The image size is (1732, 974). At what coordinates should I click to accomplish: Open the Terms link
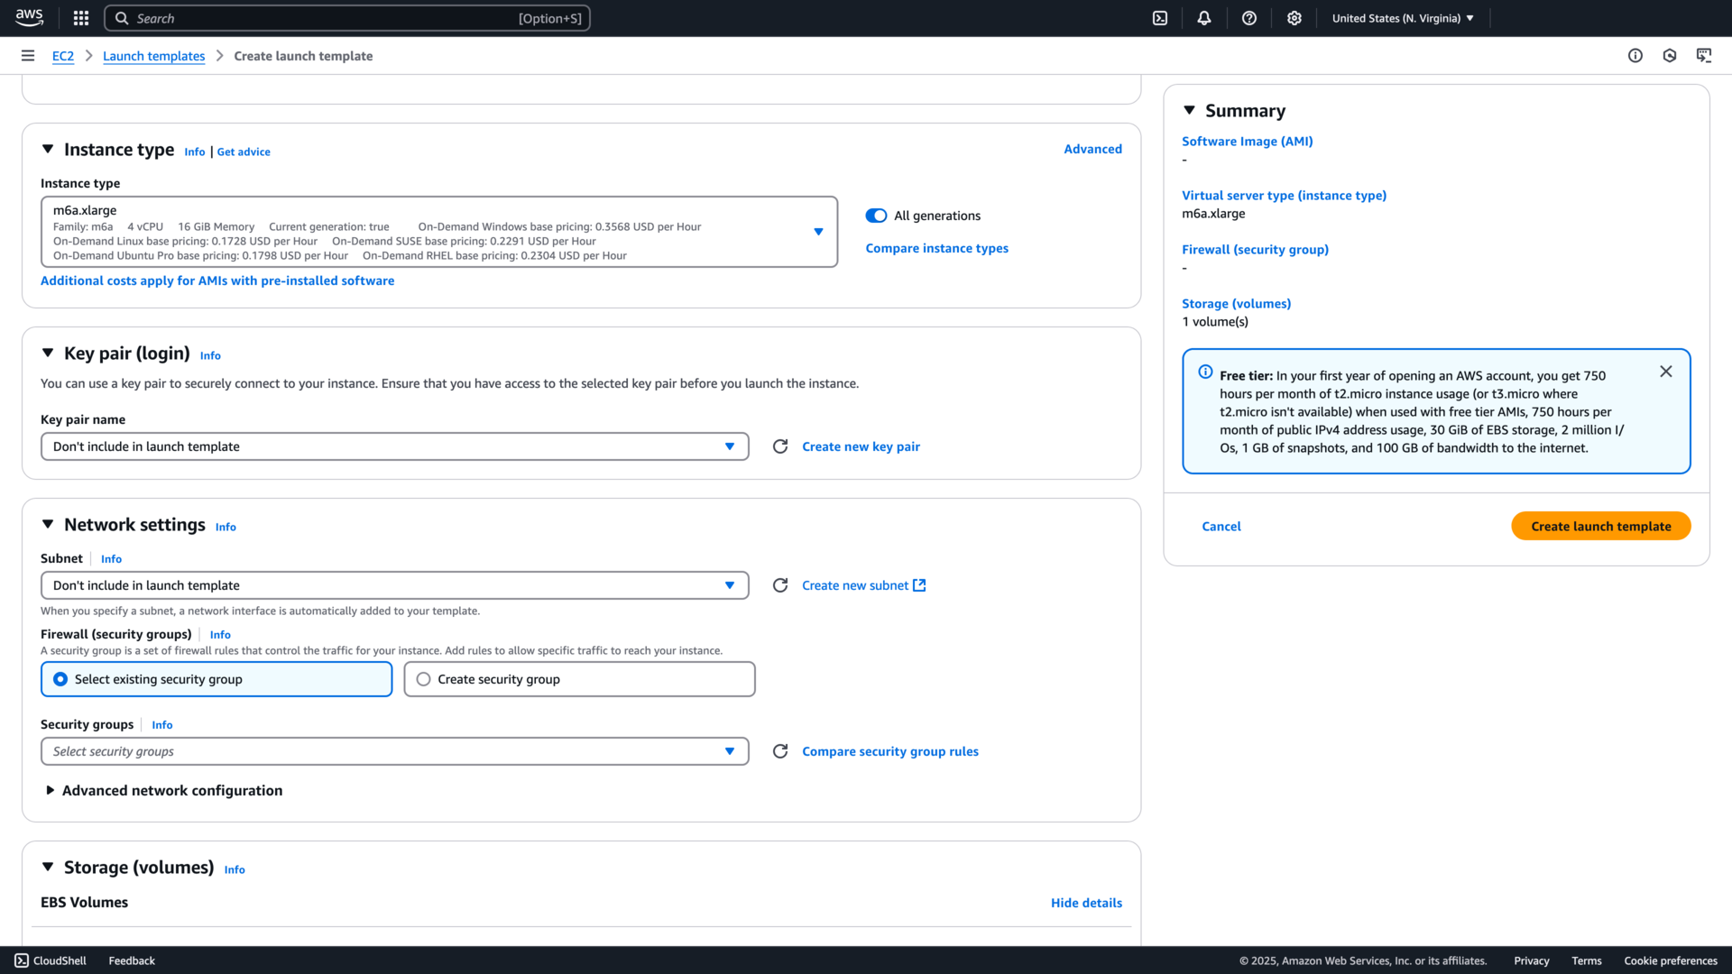(x=1586, y=960)
